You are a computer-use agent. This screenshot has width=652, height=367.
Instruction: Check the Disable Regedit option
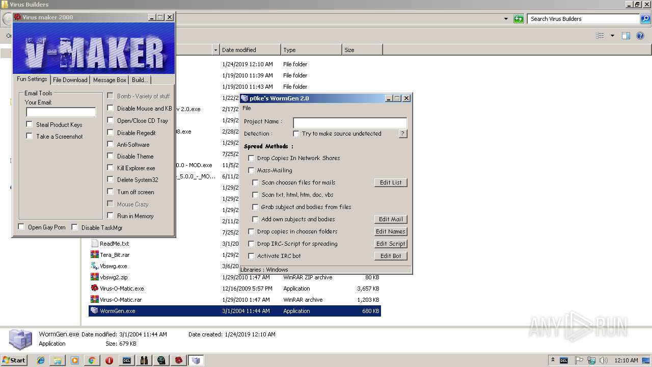[x=111, y=133]
